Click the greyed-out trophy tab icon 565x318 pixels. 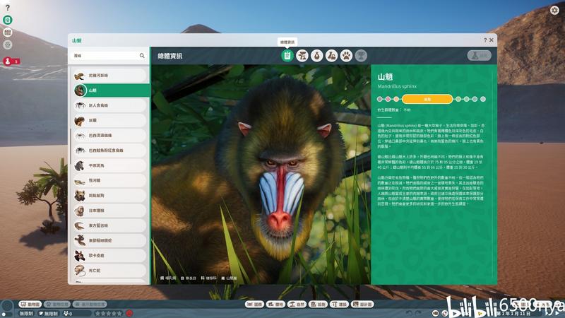(361, 56)
